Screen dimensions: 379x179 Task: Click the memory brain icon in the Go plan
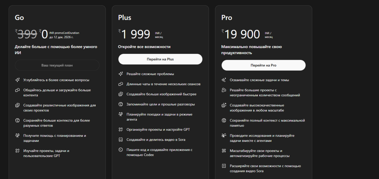coord(17,121)
